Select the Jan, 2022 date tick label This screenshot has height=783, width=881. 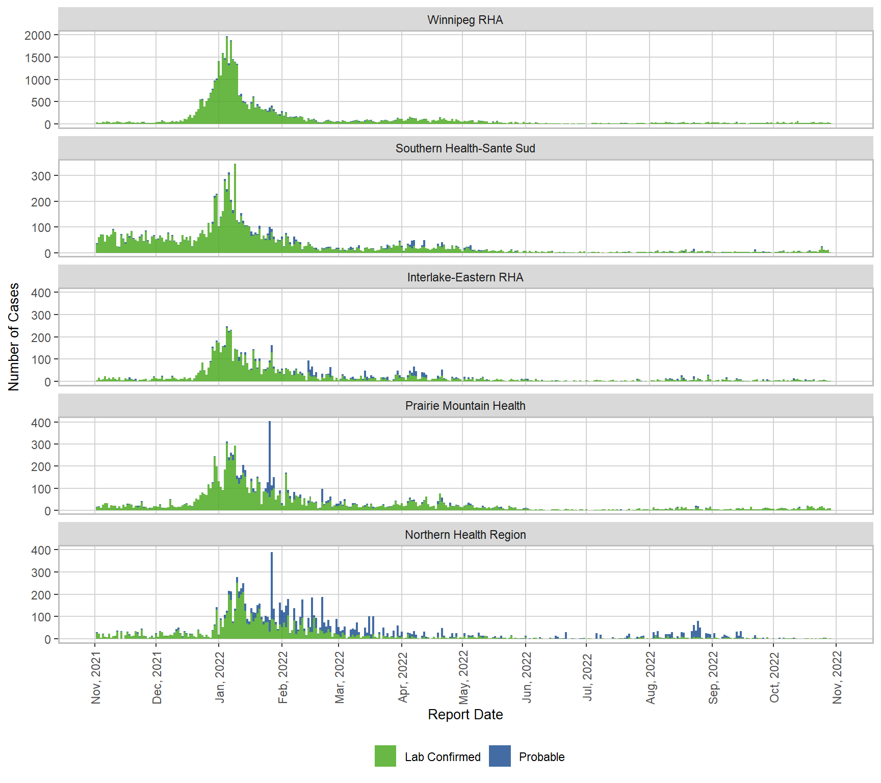[220, 677]
